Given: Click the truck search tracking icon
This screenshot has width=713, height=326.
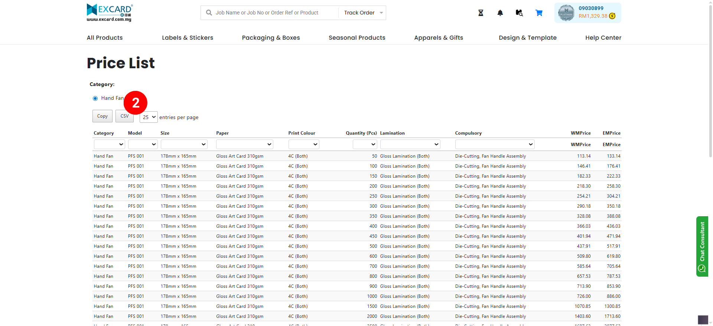Looking at the screenshot, I should pos(519,13).
